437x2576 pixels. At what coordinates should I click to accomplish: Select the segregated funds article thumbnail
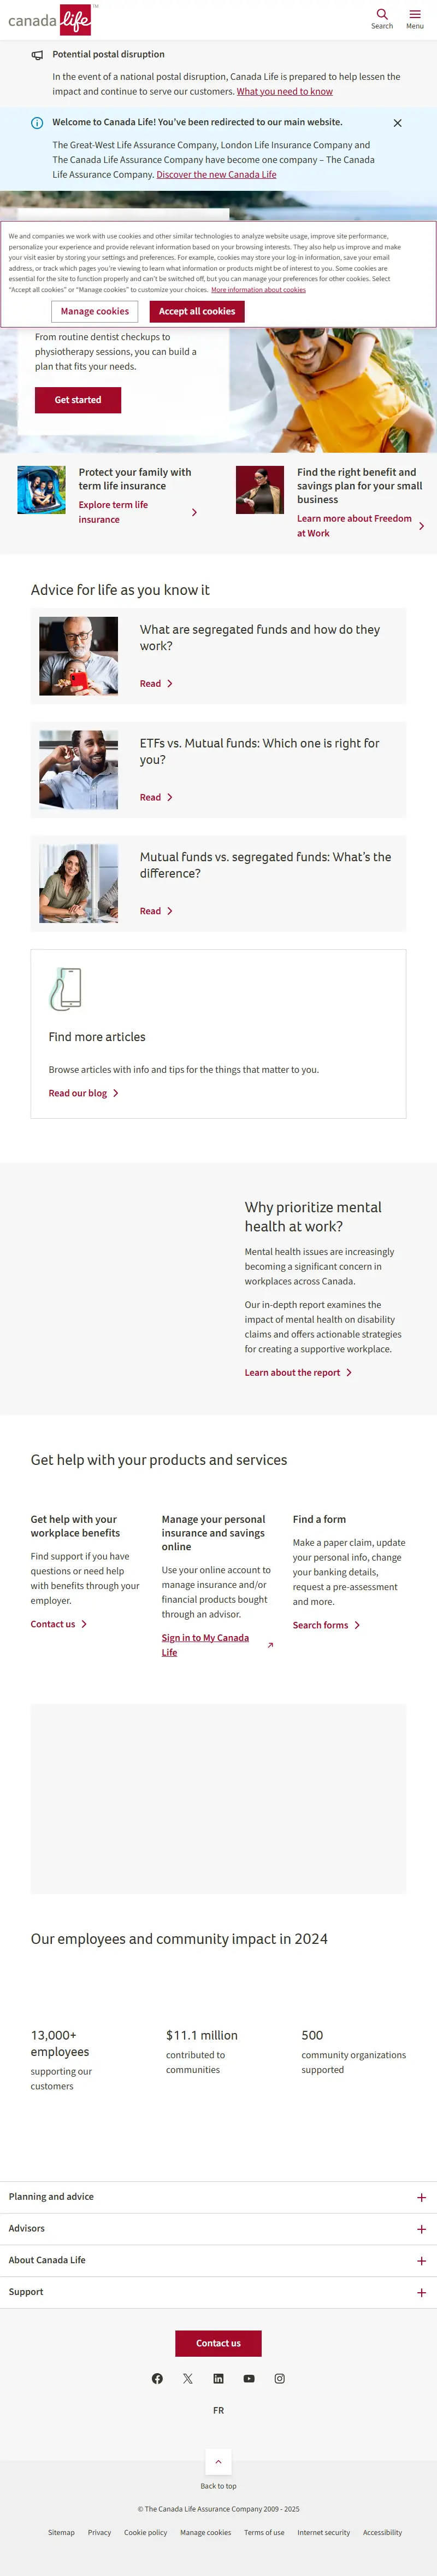[x=78, y=656]
